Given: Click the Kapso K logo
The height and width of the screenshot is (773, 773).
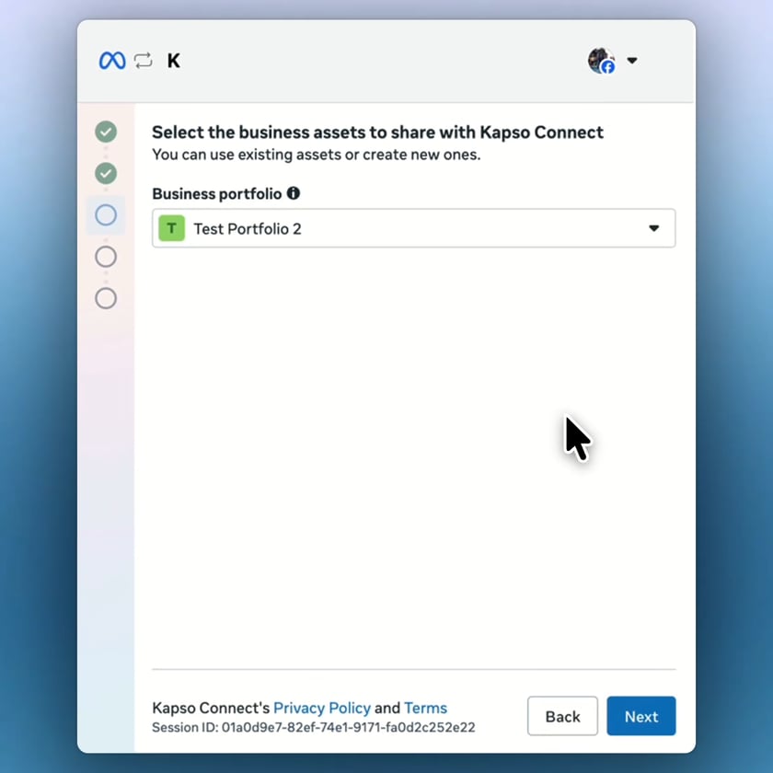Looking at the screenshot, I should pyautogui.click(x=174, y=61).
